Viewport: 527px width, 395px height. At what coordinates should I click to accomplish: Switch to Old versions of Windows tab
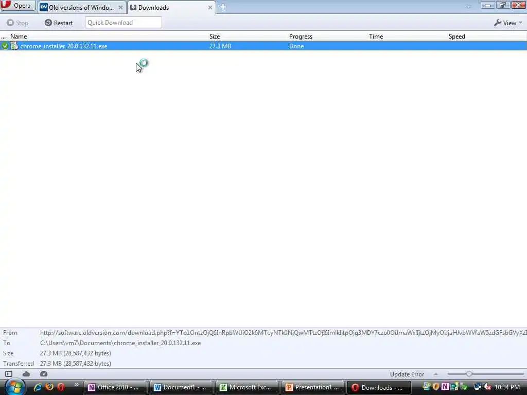(x=82, y=7)
